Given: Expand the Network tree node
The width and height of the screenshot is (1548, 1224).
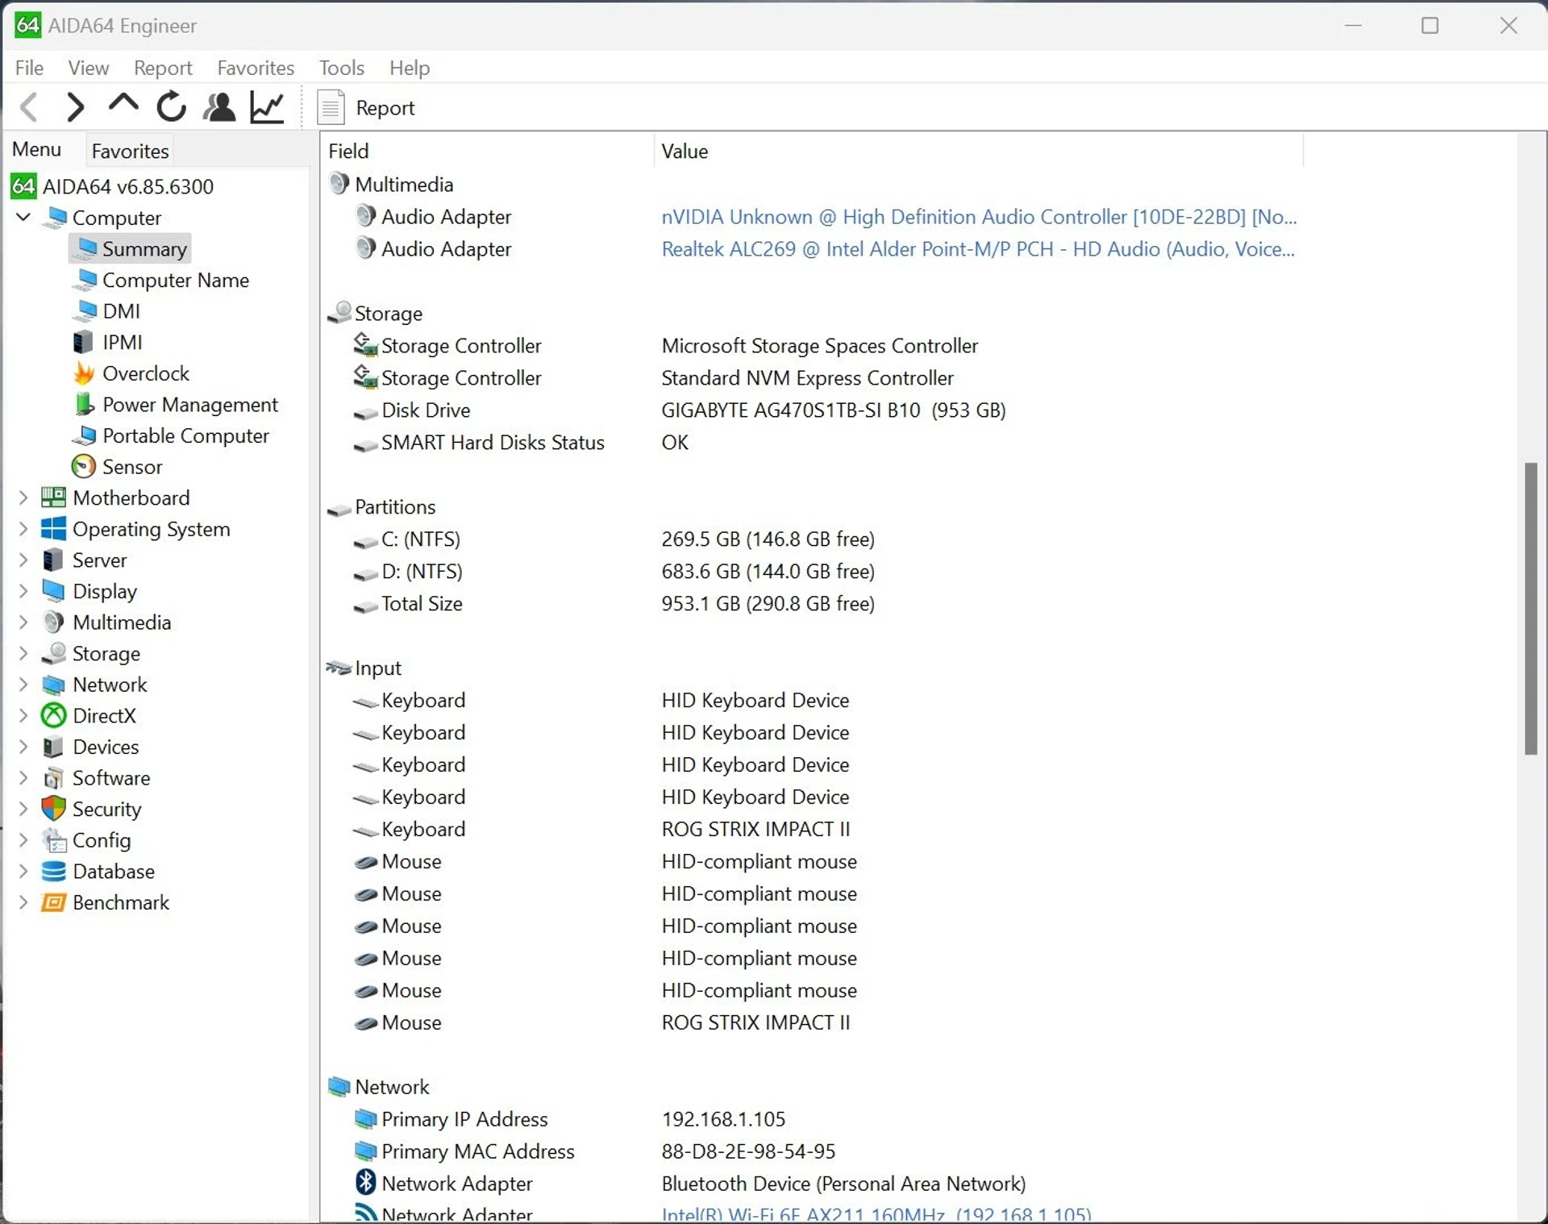Looking at the screenshot, I should (x=23, y=685).
